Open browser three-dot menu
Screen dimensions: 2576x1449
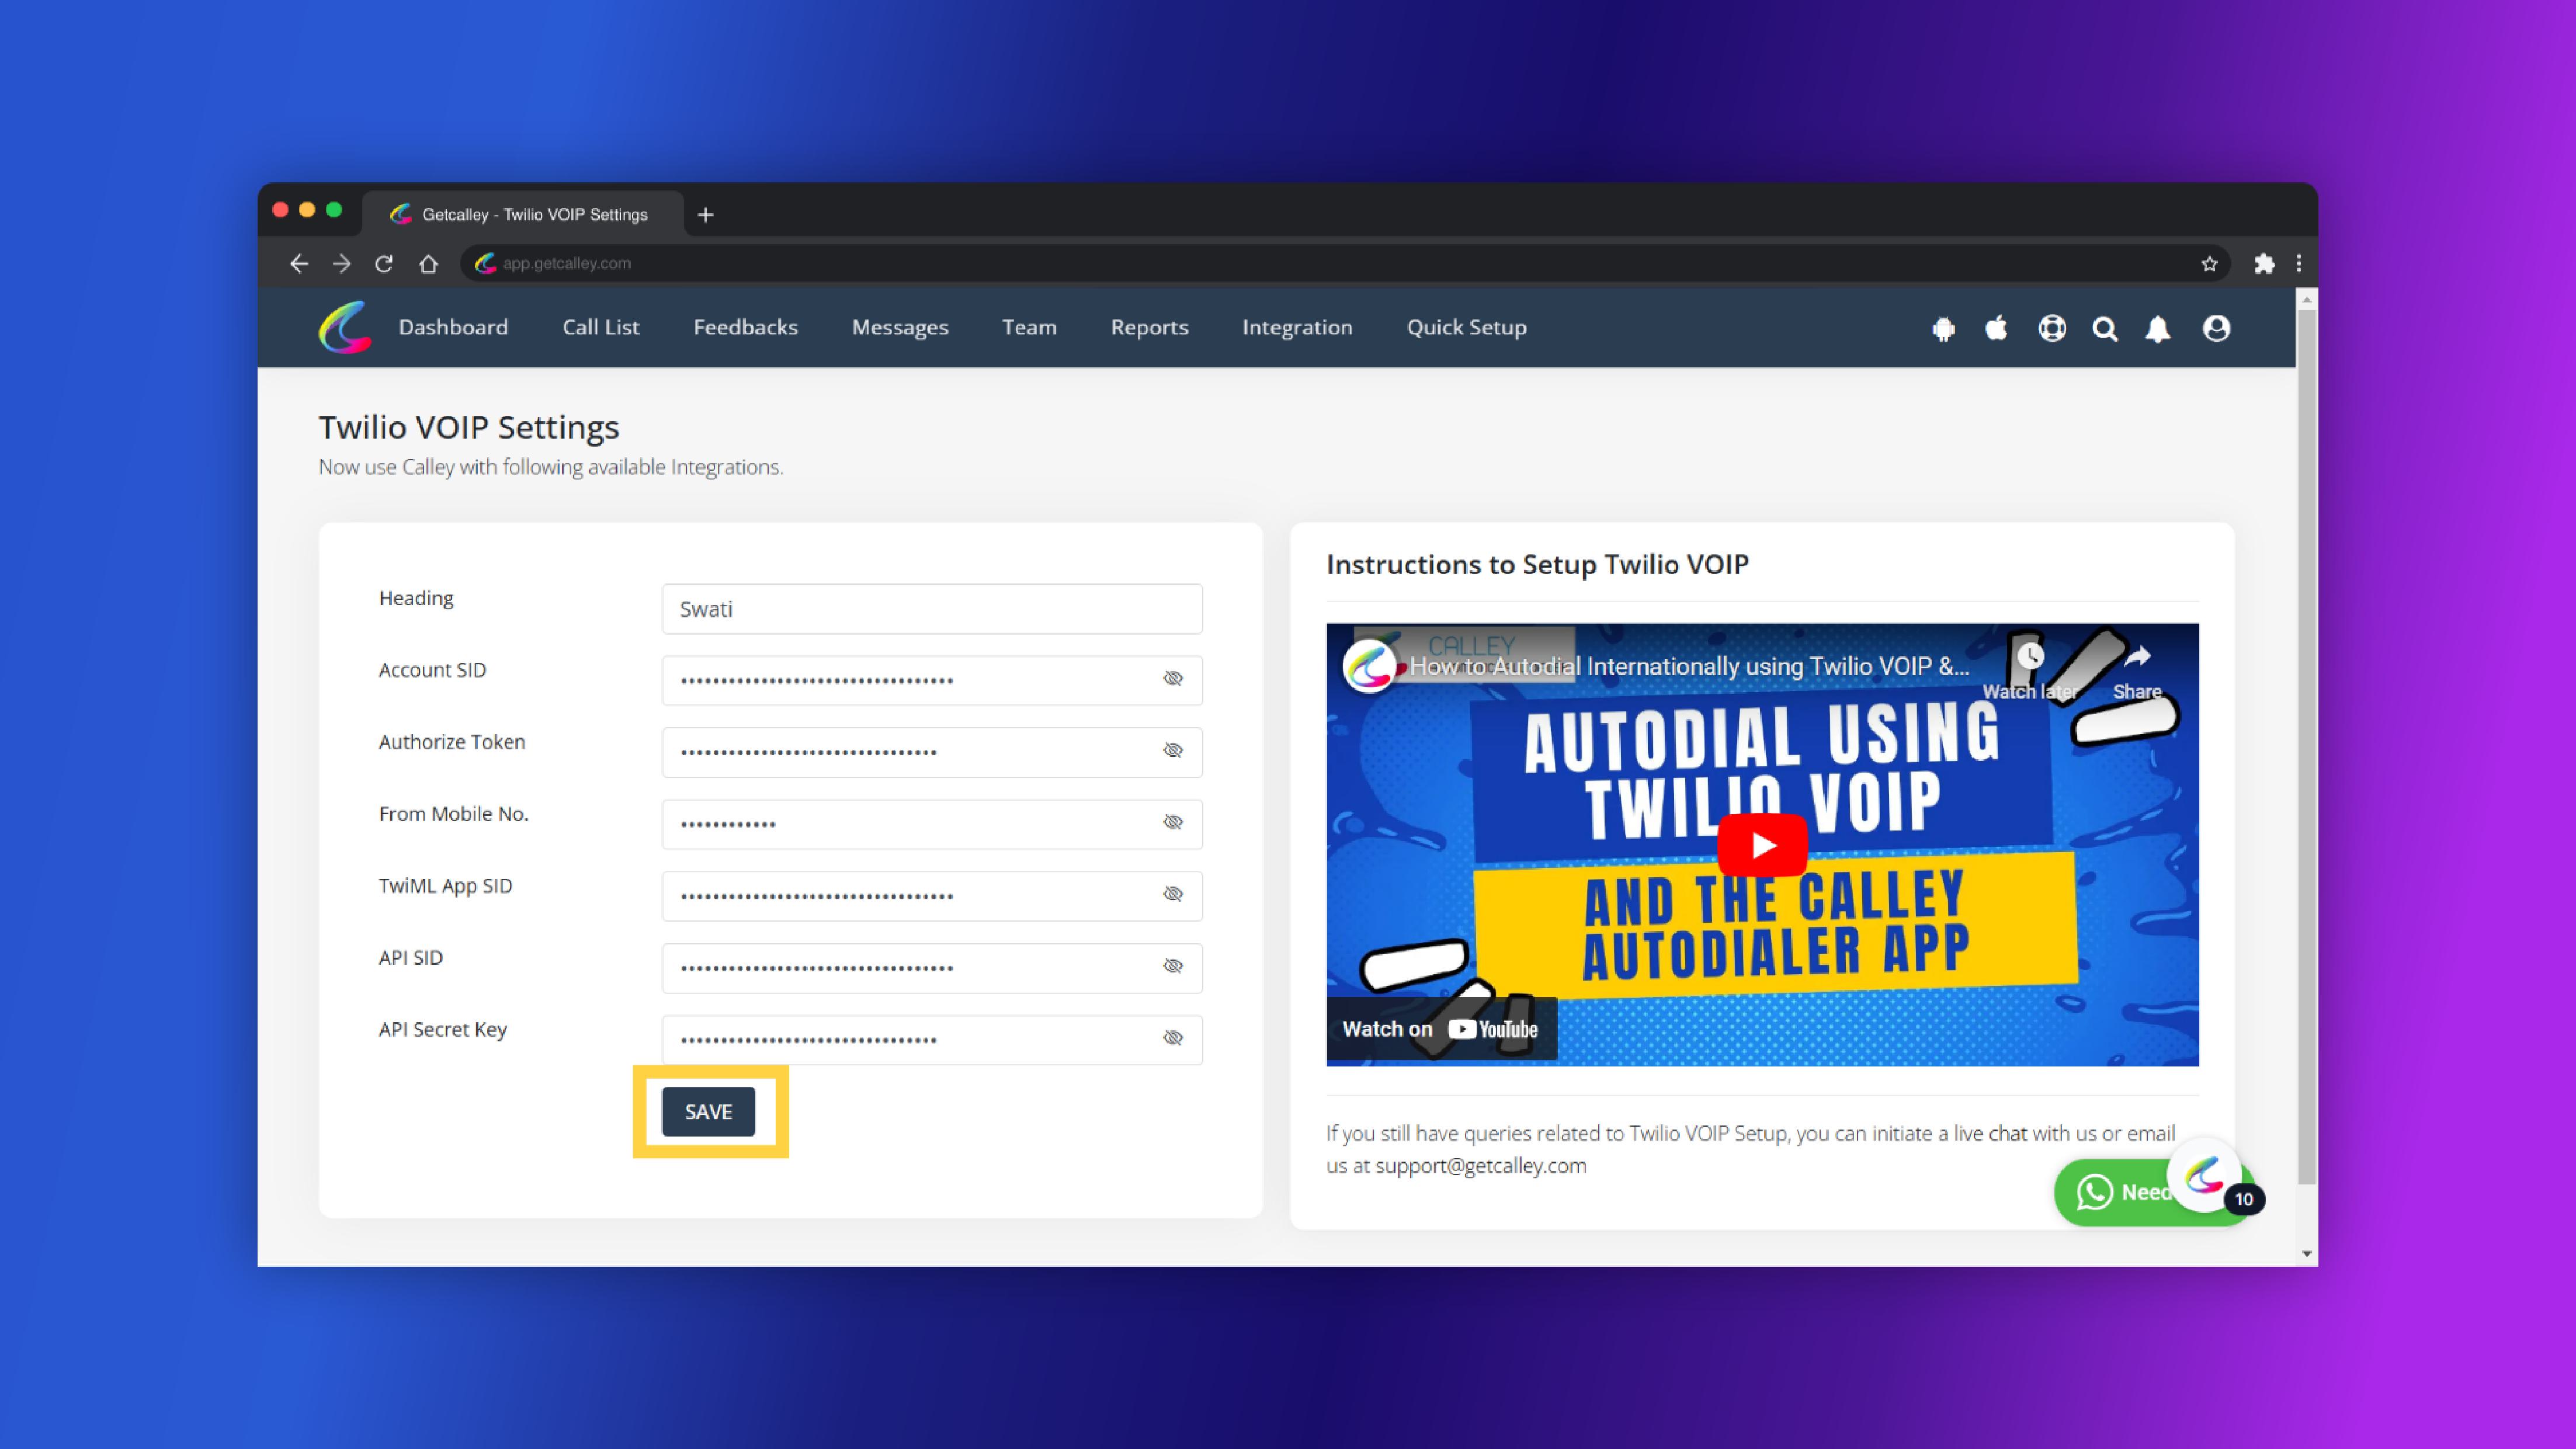pyautogui.click(x=2299, y=263)
